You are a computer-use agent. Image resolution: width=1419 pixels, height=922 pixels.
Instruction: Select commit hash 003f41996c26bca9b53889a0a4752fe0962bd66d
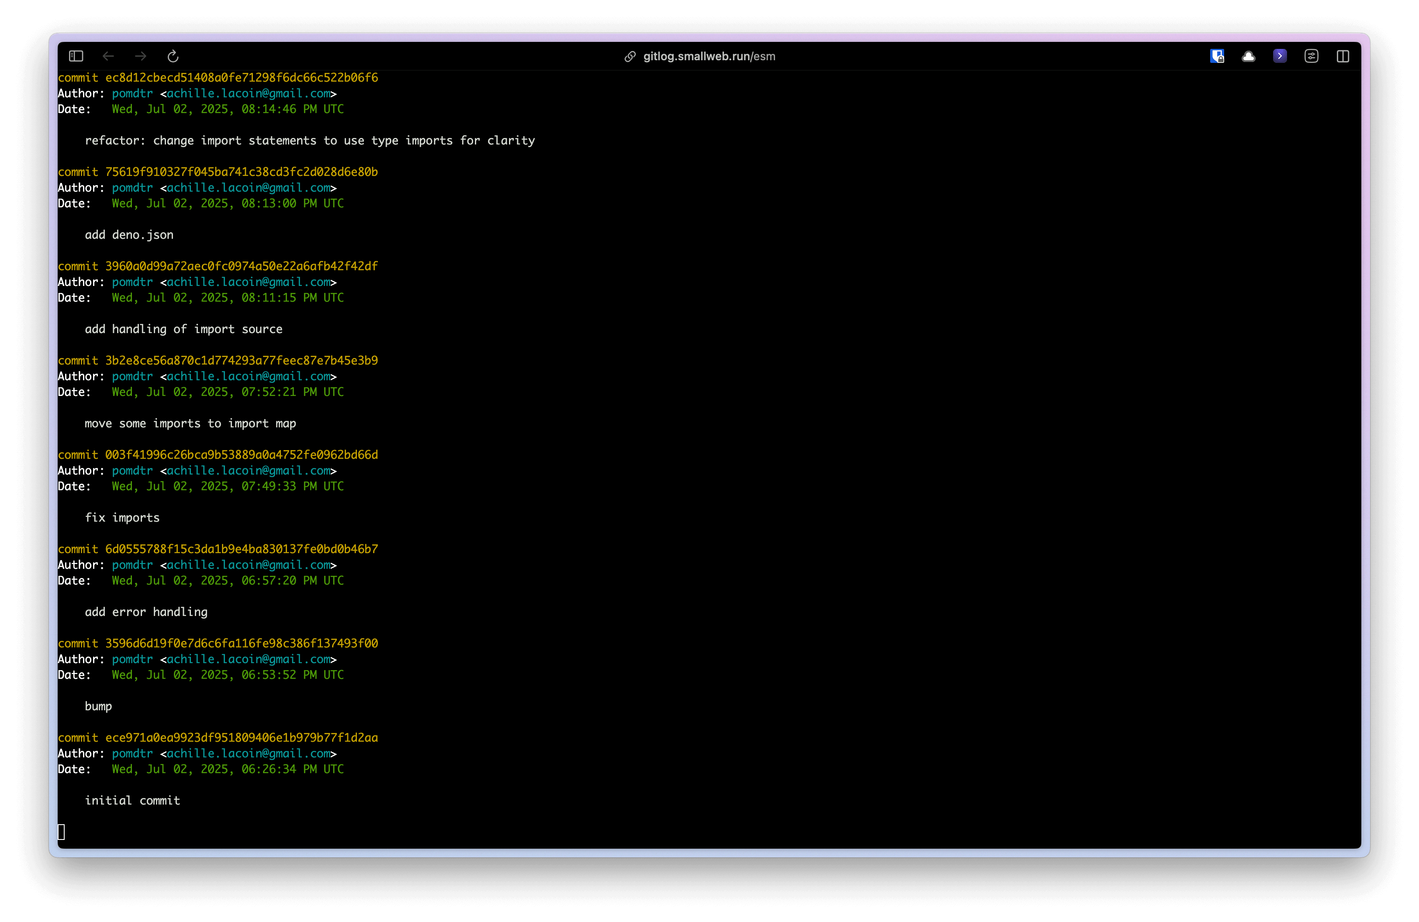[242, 454]
